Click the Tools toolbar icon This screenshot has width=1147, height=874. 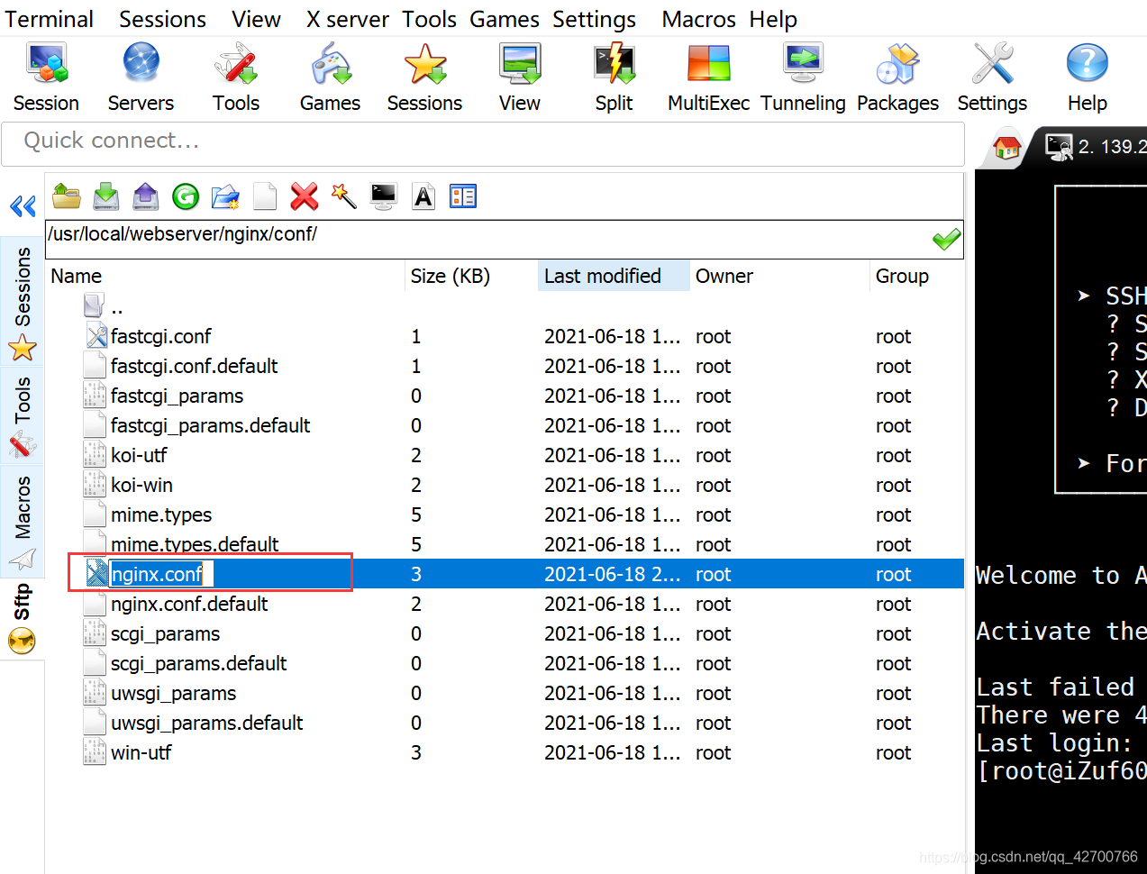point(236,78)
